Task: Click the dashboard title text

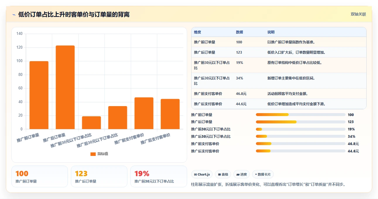Action: click(74, 14)
